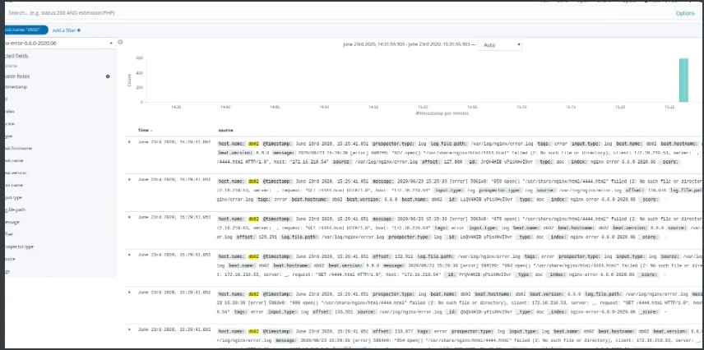Click the 15:00 tick label on histogram

coord(423,108)
